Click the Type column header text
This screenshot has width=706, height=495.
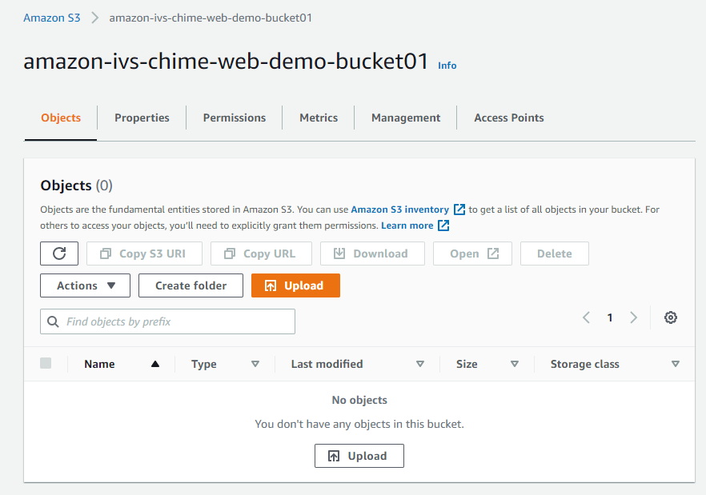204,364
